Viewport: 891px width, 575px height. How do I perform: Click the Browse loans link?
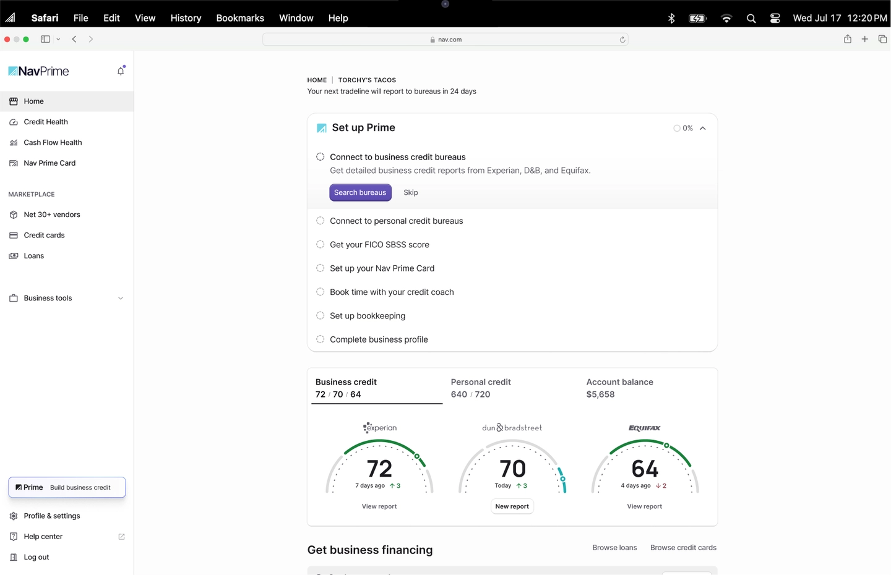tap(614, 548)
